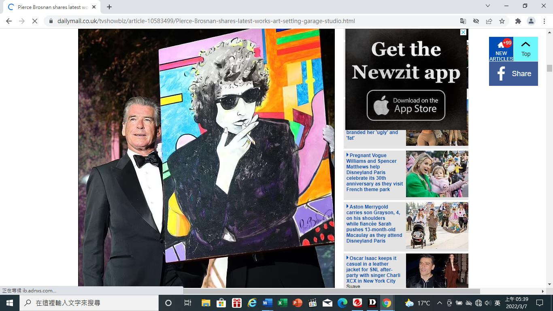Read the Pregnant Vogue Williams Disneyland story
Image resolution: width=553 pixels, height=311 pixels.
tap(374, 173)
